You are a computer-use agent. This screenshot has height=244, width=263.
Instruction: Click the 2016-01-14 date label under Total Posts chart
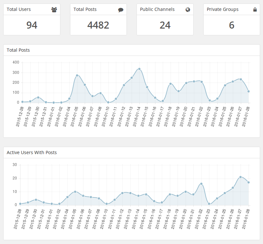click(136, 117)
